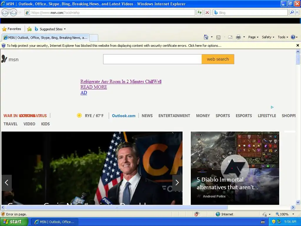
Task: Click horizontal scrollbar left arrow
Action: (x=3, y=207)
